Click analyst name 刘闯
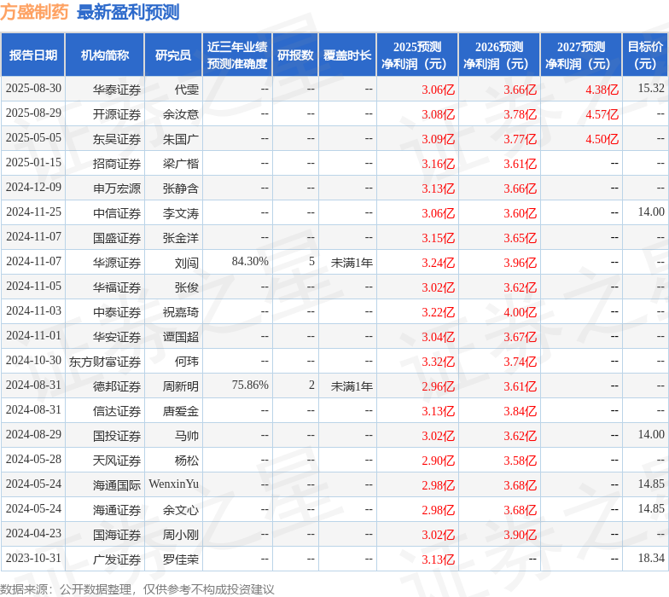 (187, 263)
